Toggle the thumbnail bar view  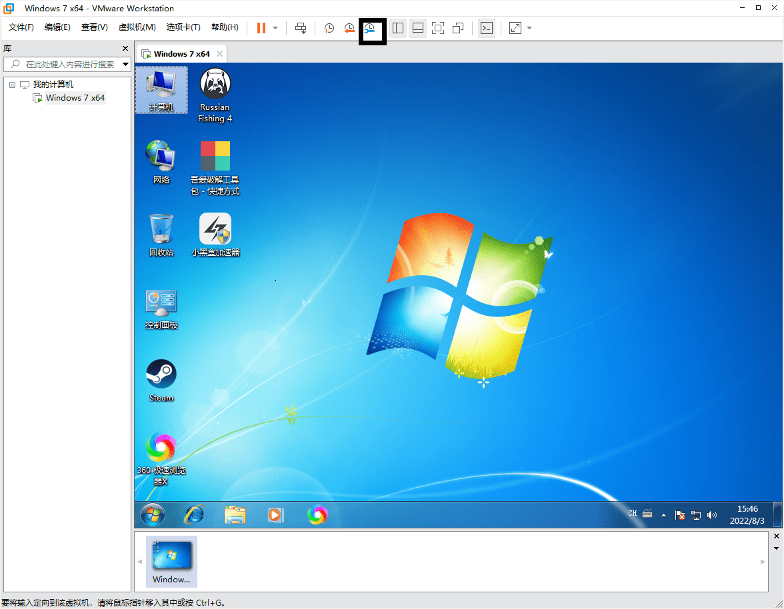[x=418, y=28]
